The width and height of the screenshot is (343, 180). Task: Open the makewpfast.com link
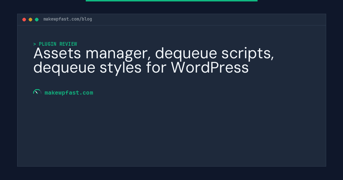[69, 93]
